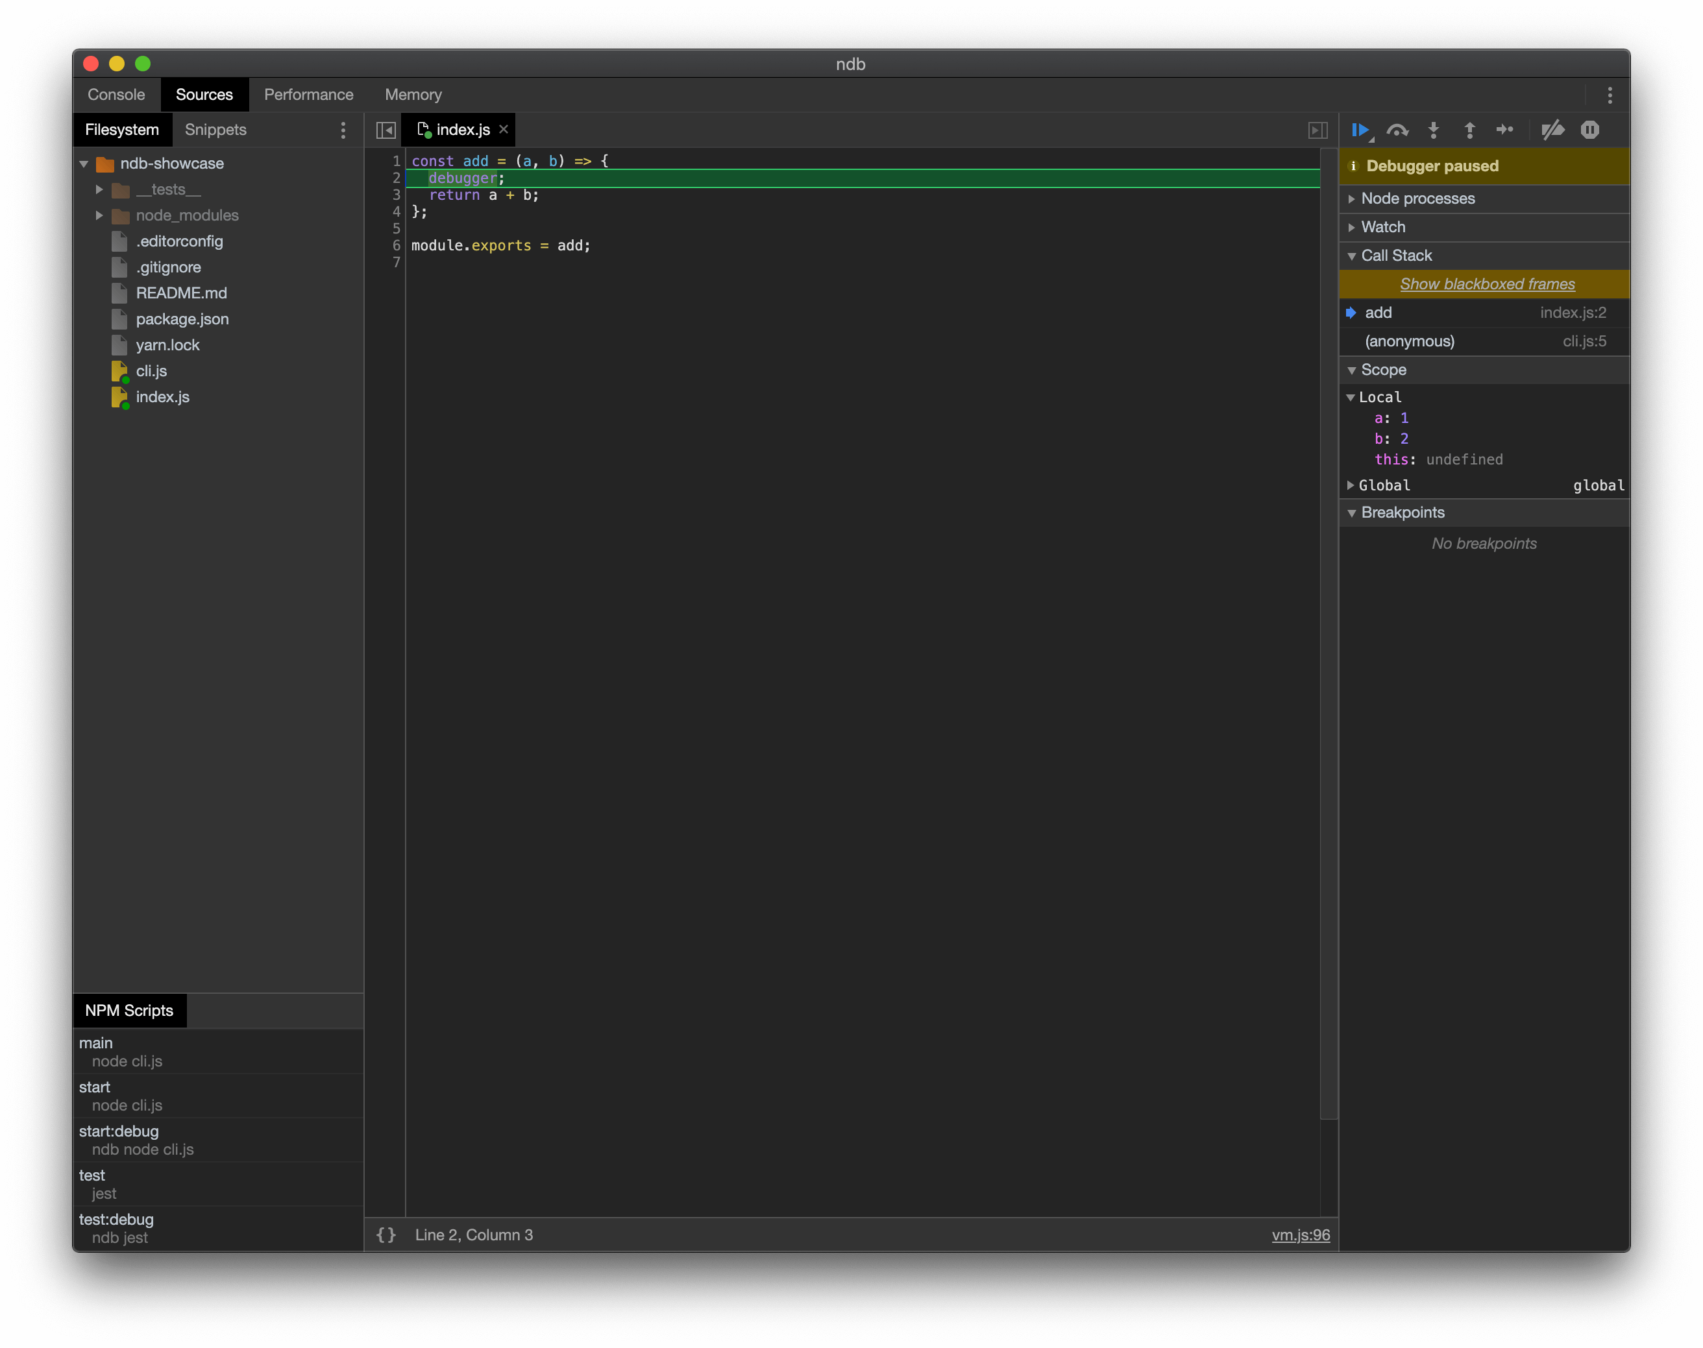
Task: Click the Step arrow icon
Action: [x=1505, y=130]
